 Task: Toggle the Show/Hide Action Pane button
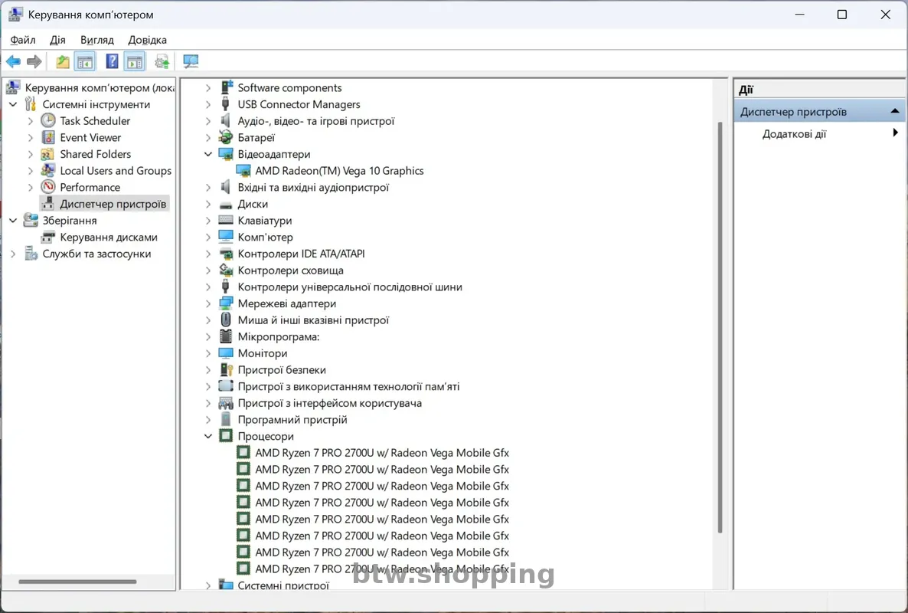[x=135, y=61]
